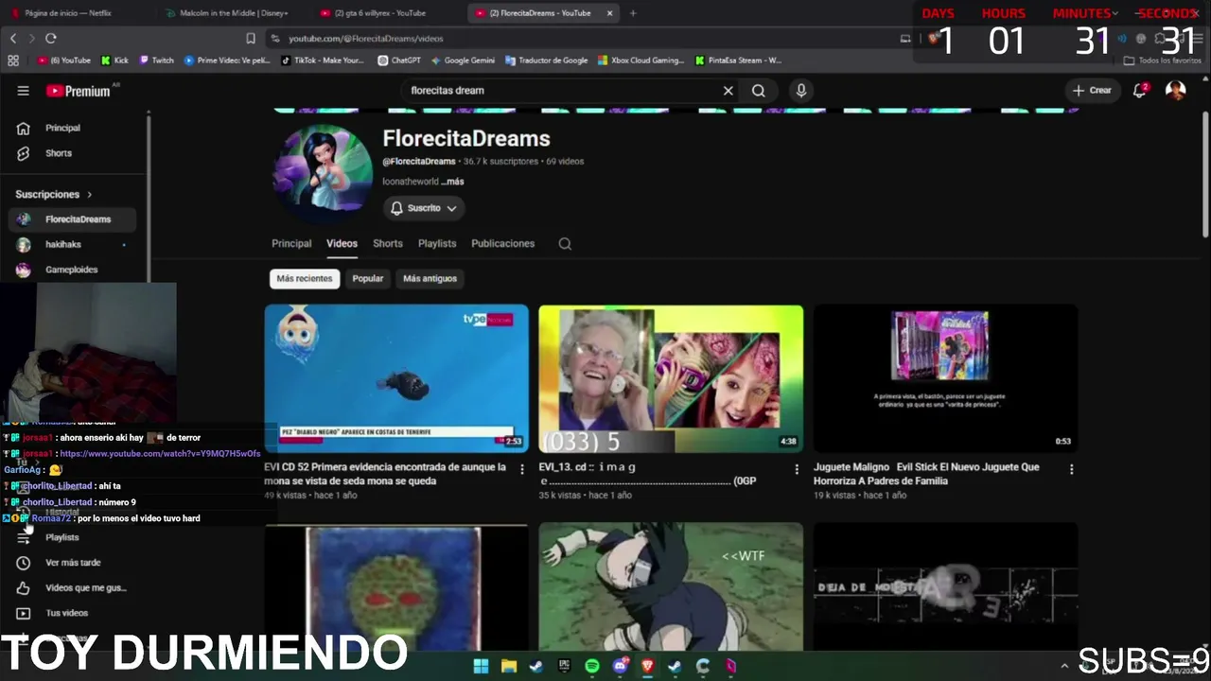Open the ChatGPT bookmark

[399, 61]
